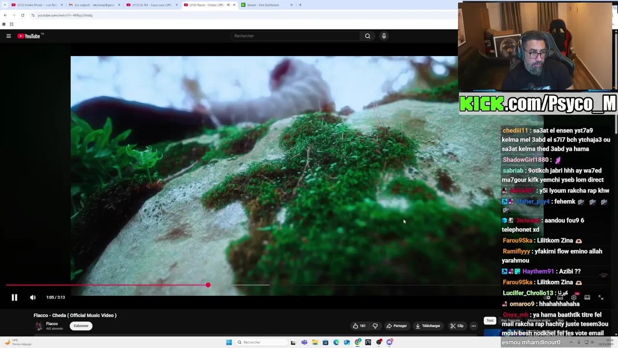
Task: Click the username ShadowGirl1880 in chat
Action: [x=525, y=160]
